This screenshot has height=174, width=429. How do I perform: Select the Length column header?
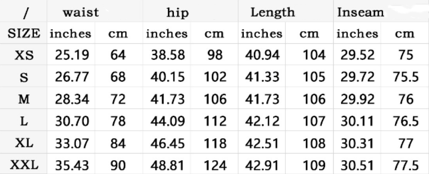click(x=273, y=13)
